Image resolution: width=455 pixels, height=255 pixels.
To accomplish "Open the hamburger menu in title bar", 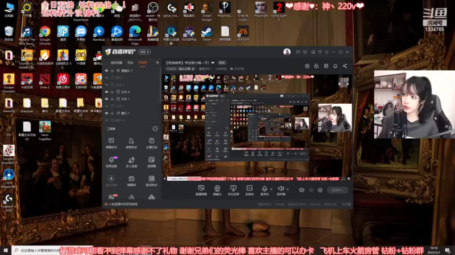I will [x=326, y=52].
